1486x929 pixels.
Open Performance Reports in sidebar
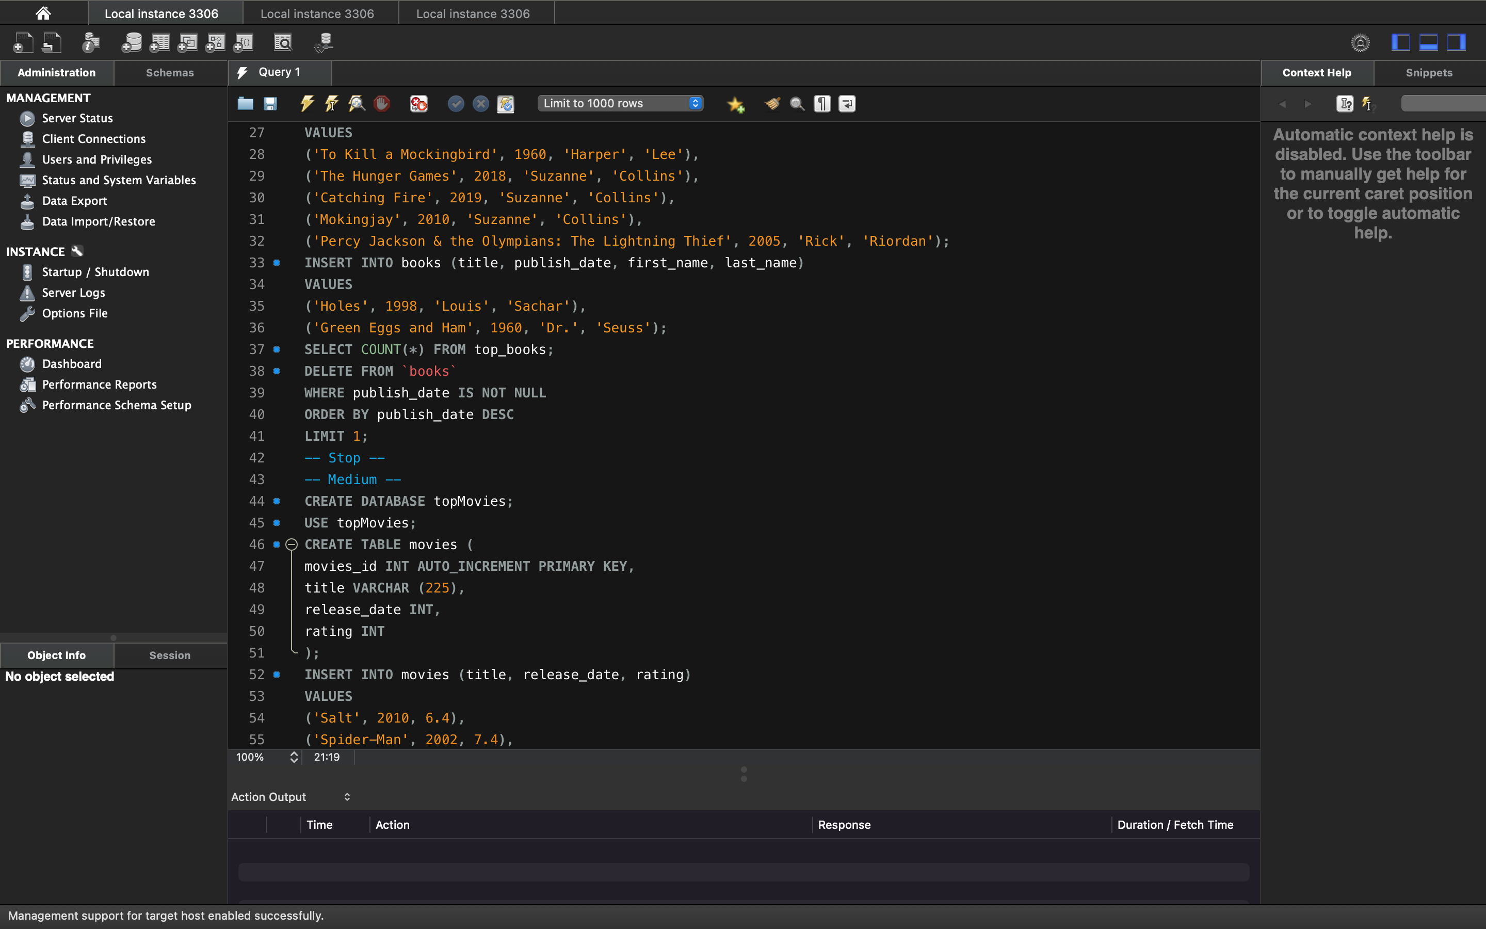[99, 384]
